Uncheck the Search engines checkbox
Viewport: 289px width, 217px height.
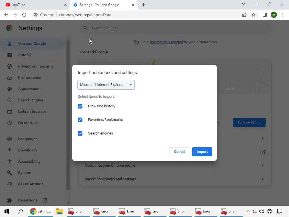[x=80, y=133]
